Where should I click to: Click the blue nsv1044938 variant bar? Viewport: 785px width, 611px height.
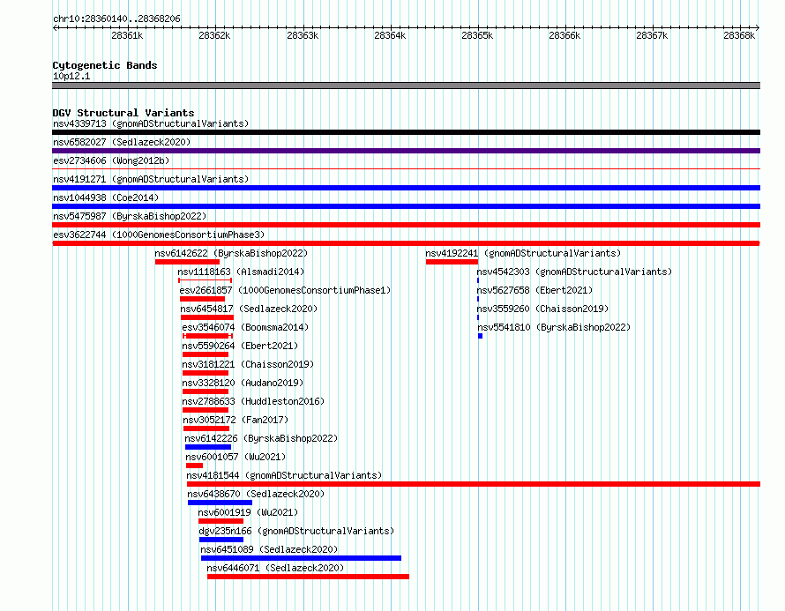pyautogui.click(x=406, y=206)
